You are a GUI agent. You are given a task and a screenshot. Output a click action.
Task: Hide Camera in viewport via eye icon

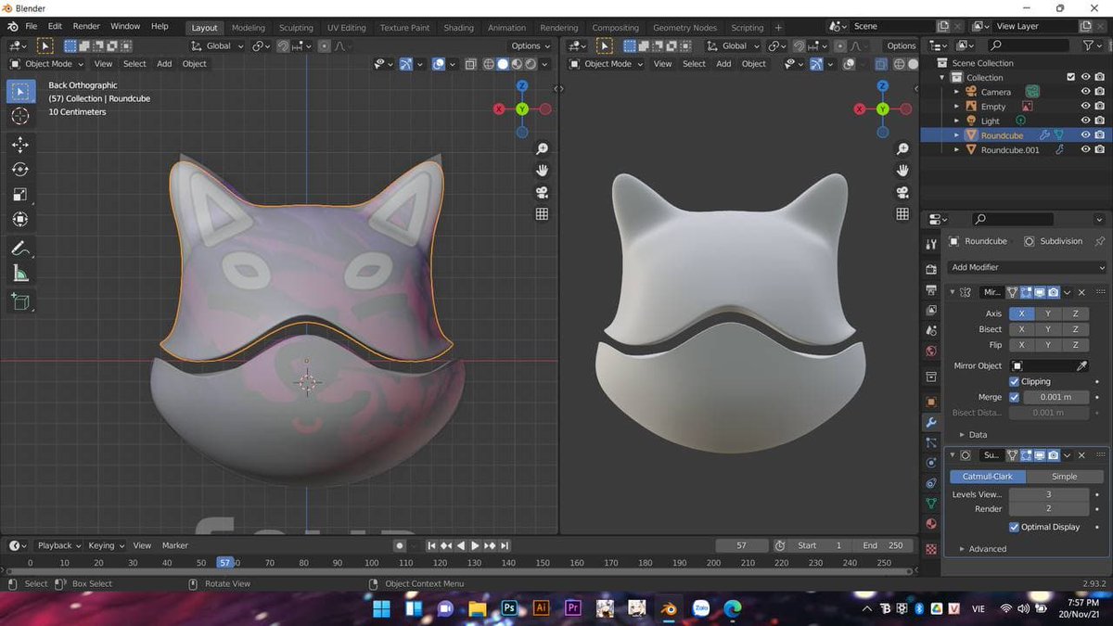click(x=1085, y=92)
